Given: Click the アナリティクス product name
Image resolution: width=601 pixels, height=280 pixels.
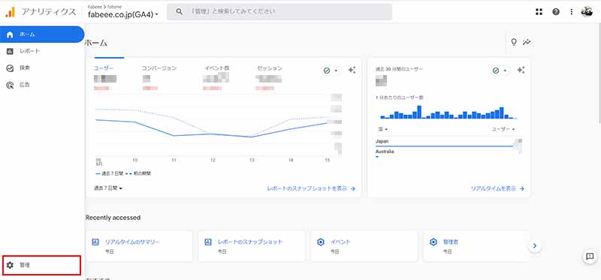Looking at the screenshot, I should [x=49, y=12].
